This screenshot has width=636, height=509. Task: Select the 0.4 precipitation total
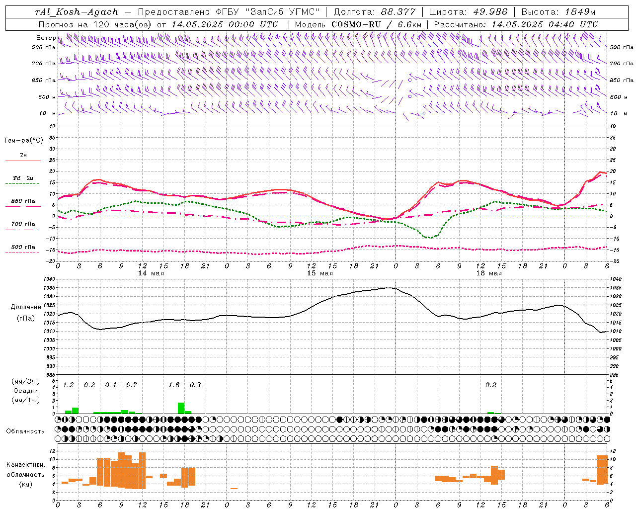[111, 385]
